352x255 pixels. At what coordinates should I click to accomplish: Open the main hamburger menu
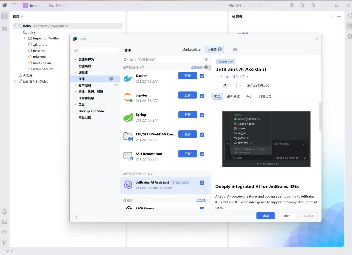click(x=15, y=6)
